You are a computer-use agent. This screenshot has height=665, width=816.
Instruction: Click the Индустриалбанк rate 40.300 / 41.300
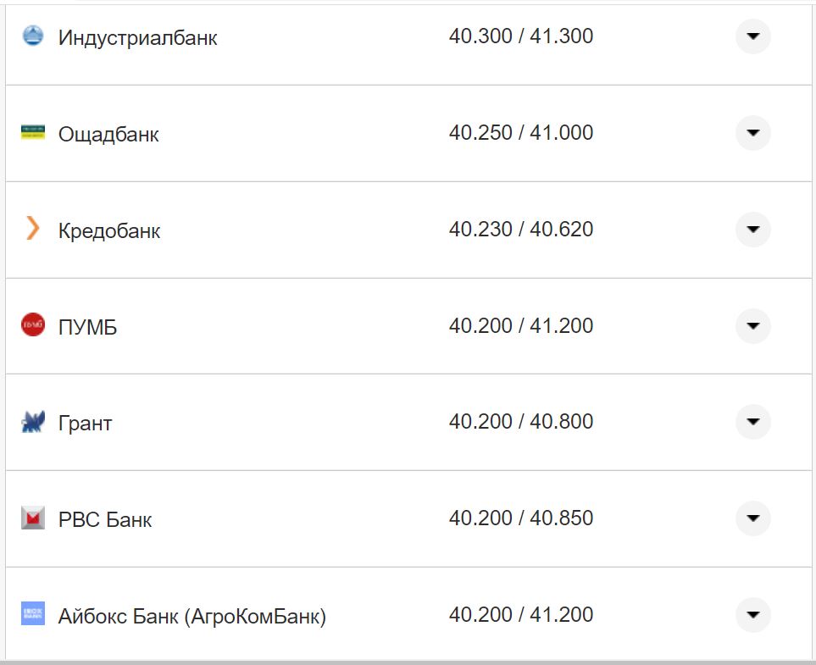point(521,36)
